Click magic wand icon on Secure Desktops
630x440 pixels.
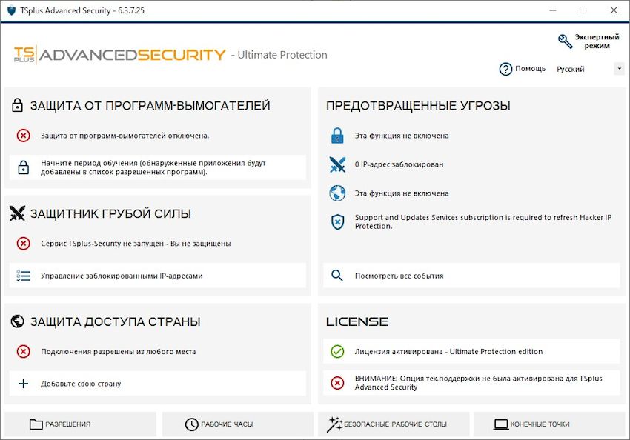pyautogui.click(x=334, y=424)
